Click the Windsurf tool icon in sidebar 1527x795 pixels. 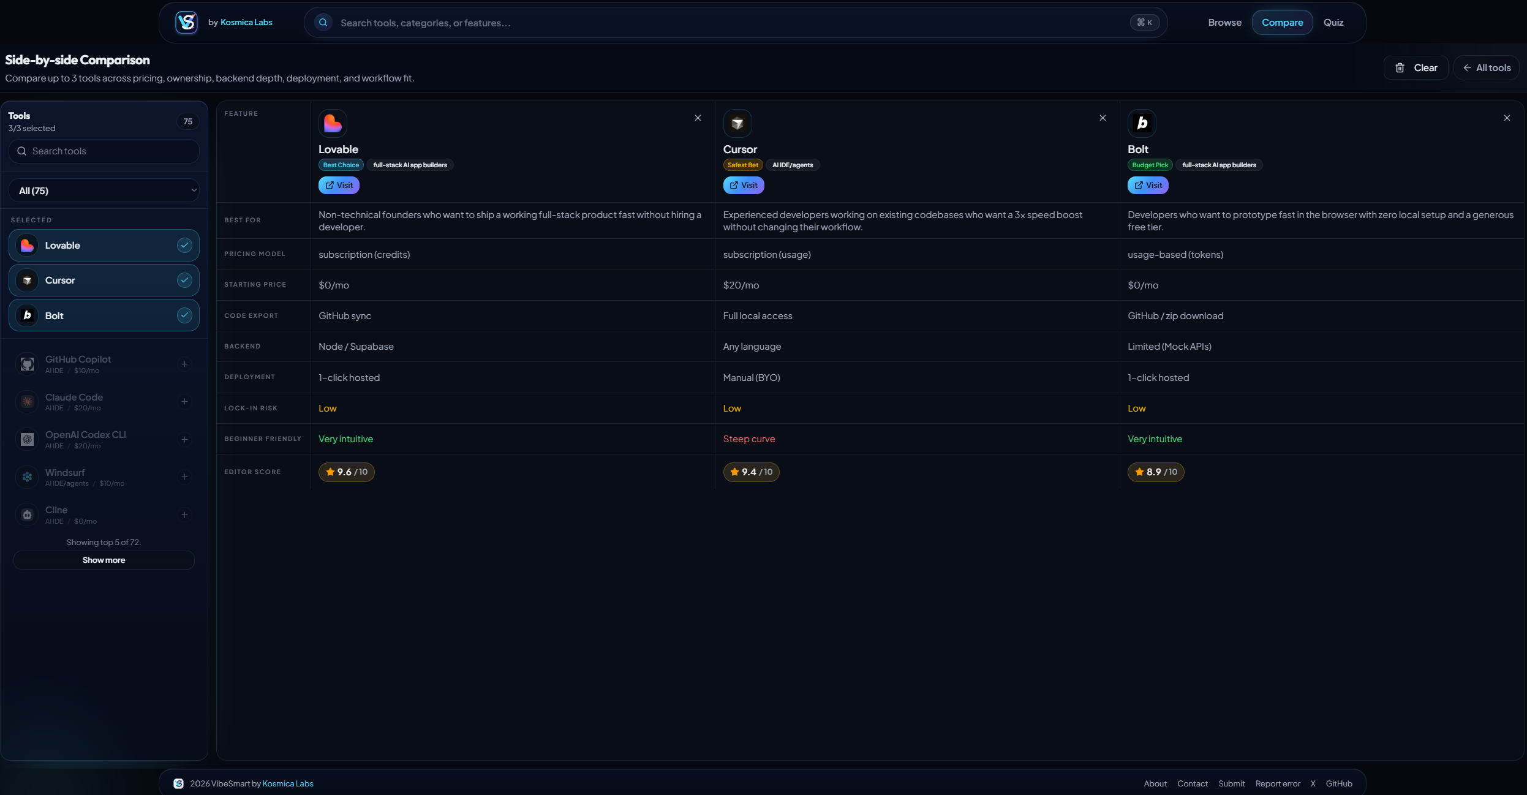[27, 477]
